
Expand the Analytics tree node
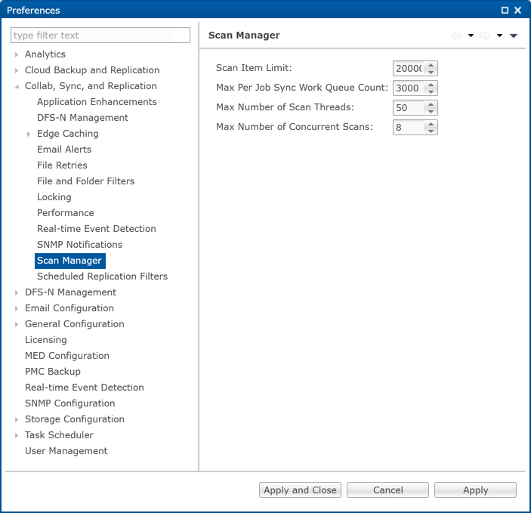[x=17, y=54]
